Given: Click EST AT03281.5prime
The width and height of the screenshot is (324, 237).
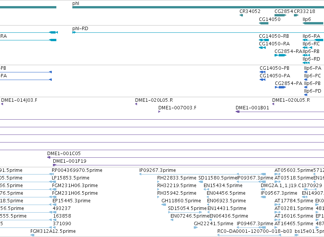Looking at the screenshot, I should [294, 208].
